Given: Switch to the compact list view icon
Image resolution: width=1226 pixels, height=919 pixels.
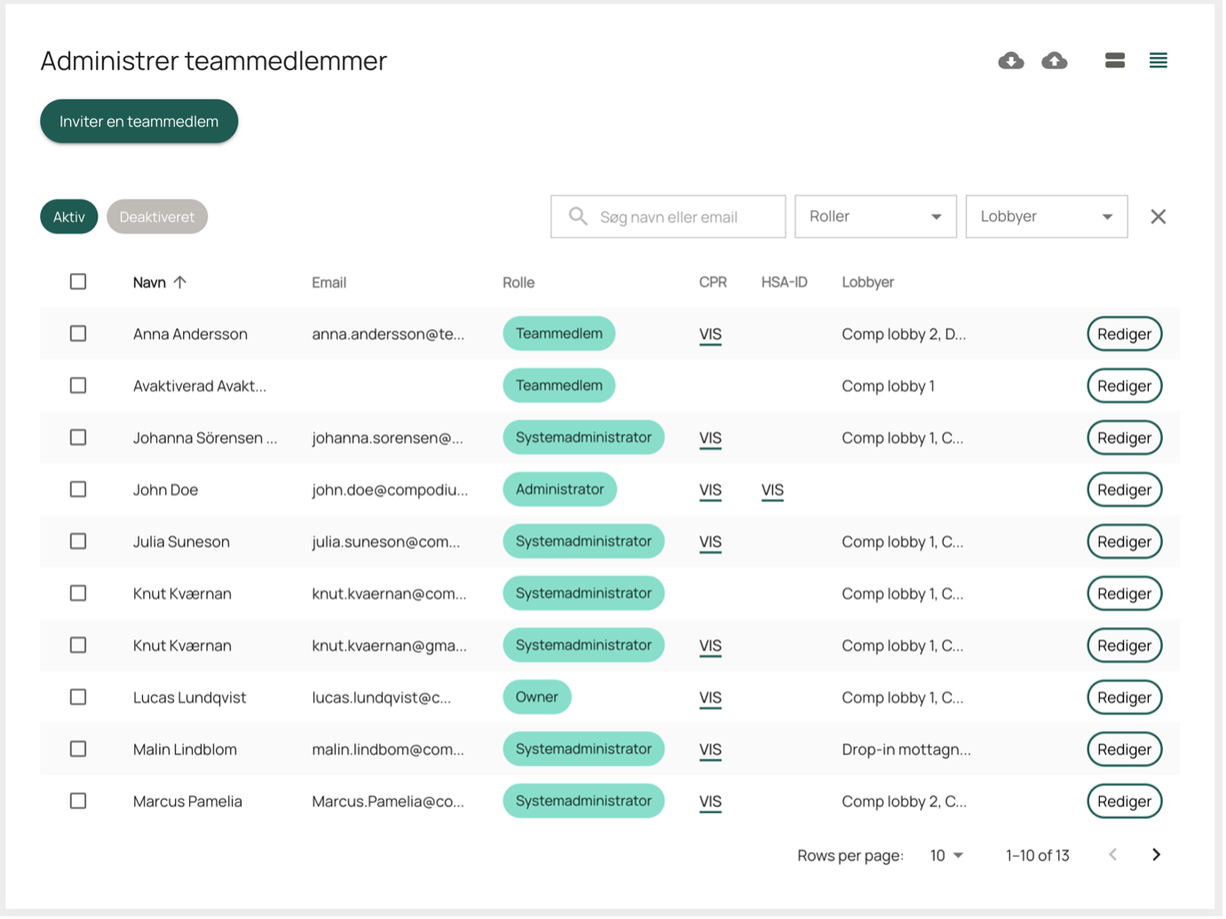Looking at the screenshot, I should pos(1158,60).
